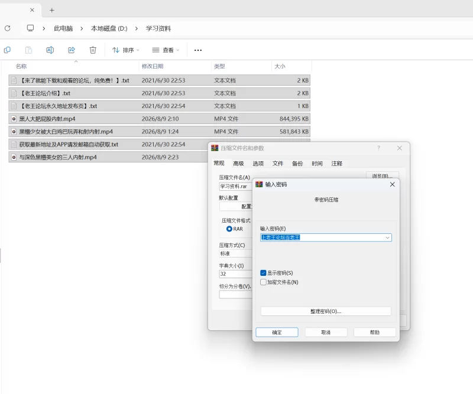
Task: Click the copy icon in toolbar
Action: point(7,50)
